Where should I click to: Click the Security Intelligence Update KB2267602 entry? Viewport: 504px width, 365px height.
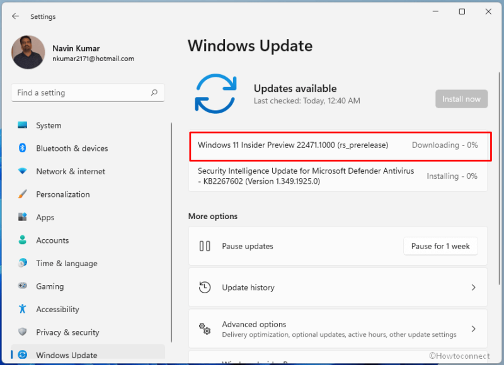338,176
